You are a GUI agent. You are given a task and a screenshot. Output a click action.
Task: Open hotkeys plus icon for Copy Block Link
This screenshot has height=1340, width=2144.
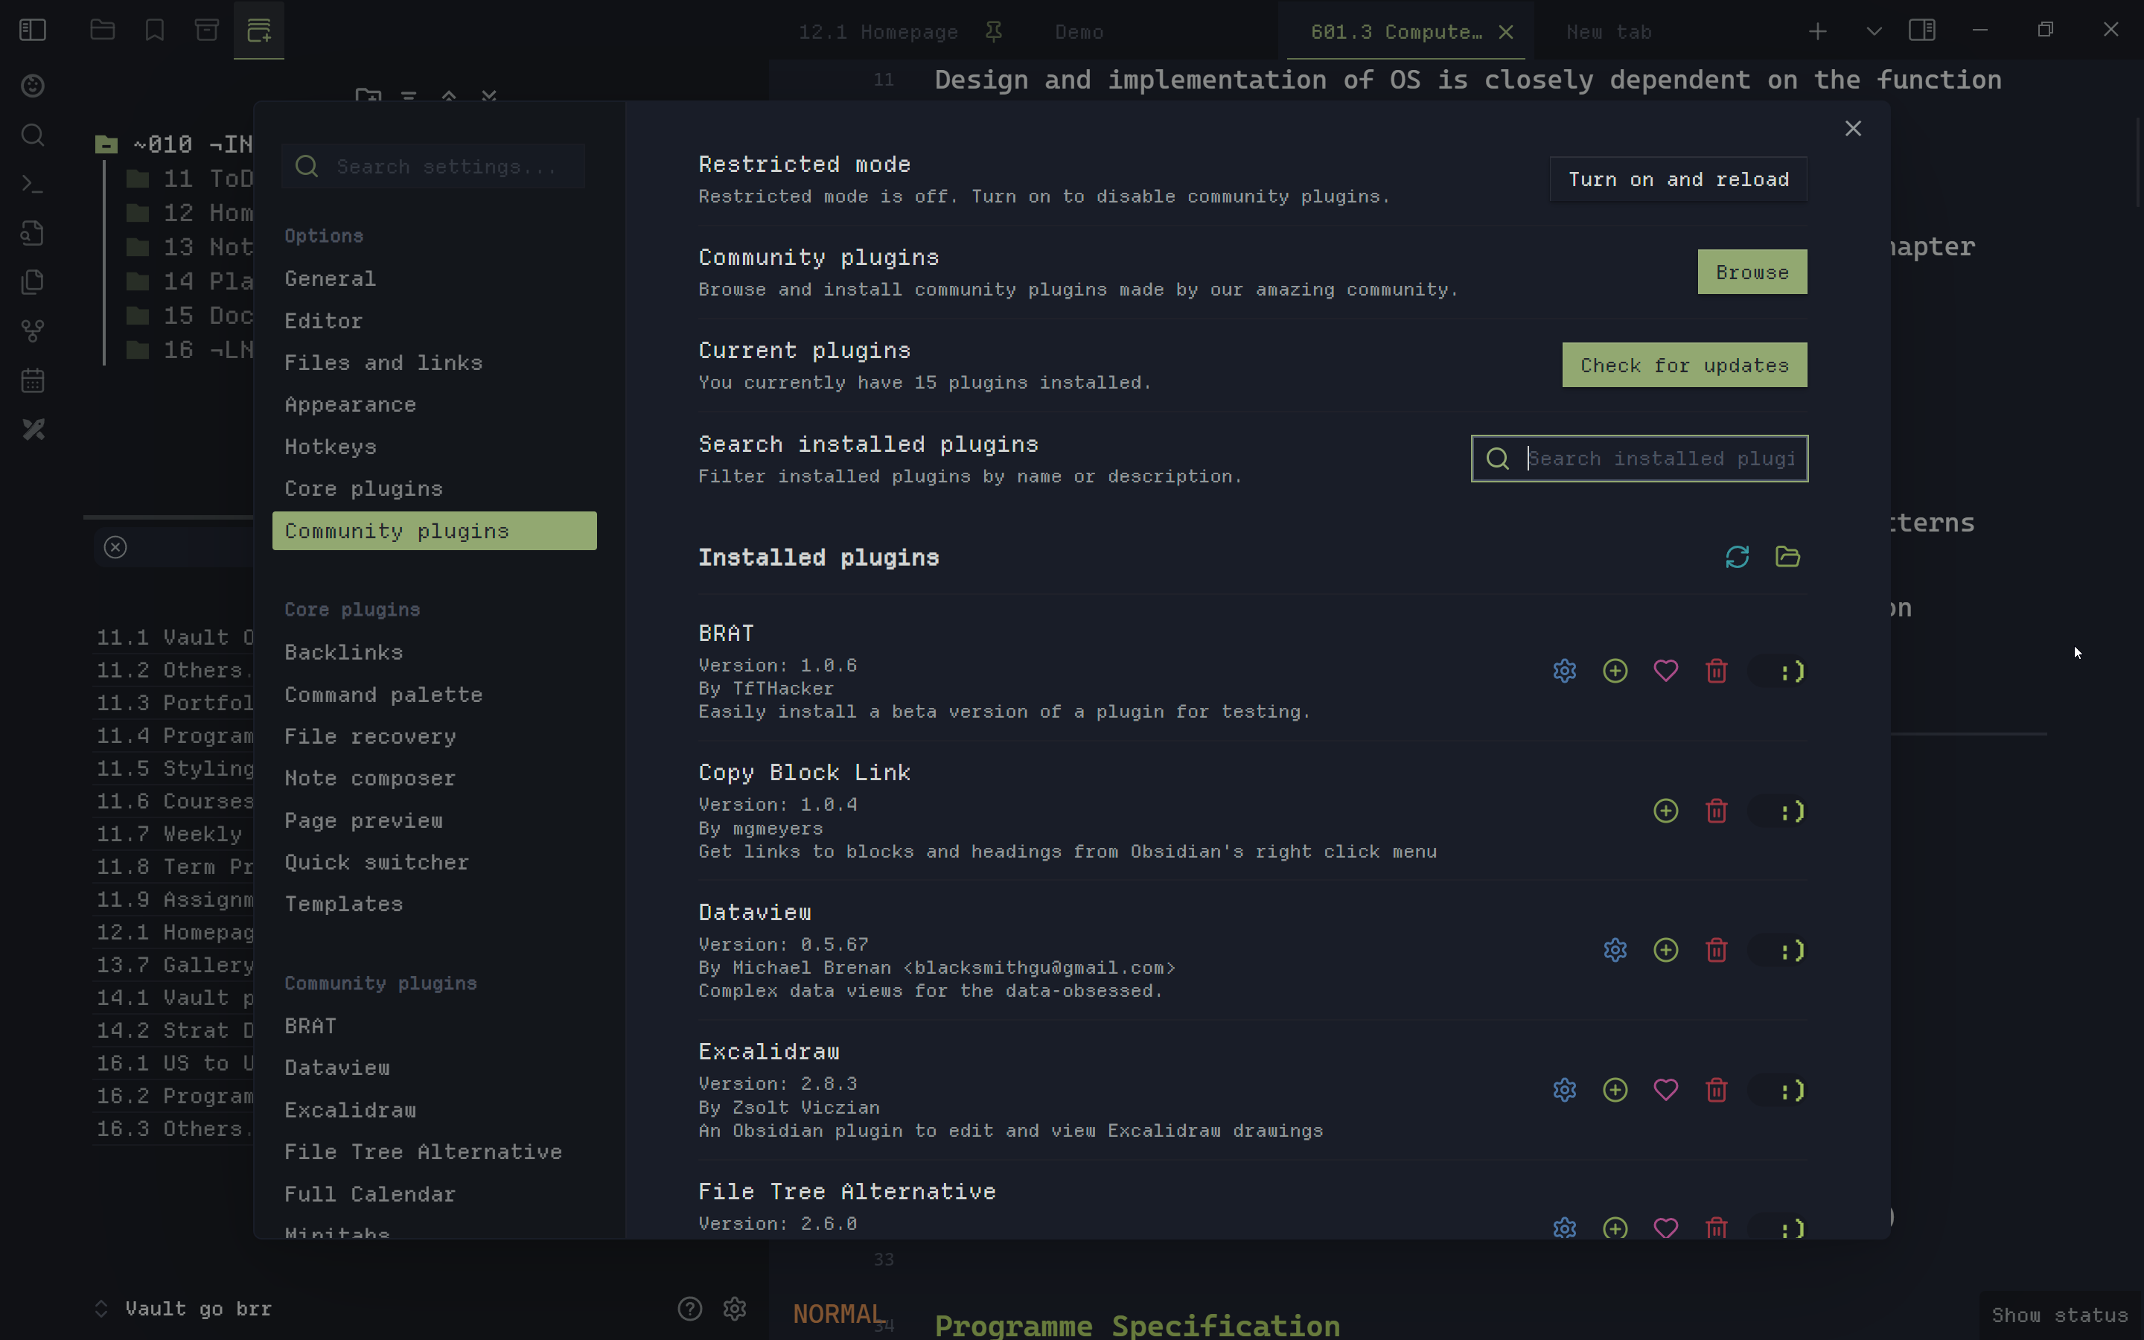click(x=1665, y=811)
